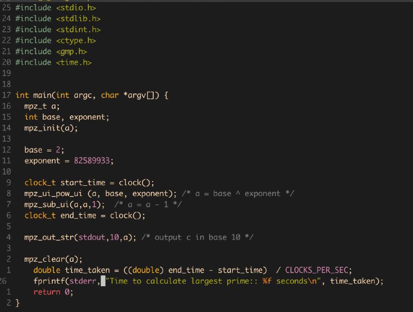Click the mpz_out_str(stdout,10,a); call
The image size is (413, 312).
(x=81, y=237)
